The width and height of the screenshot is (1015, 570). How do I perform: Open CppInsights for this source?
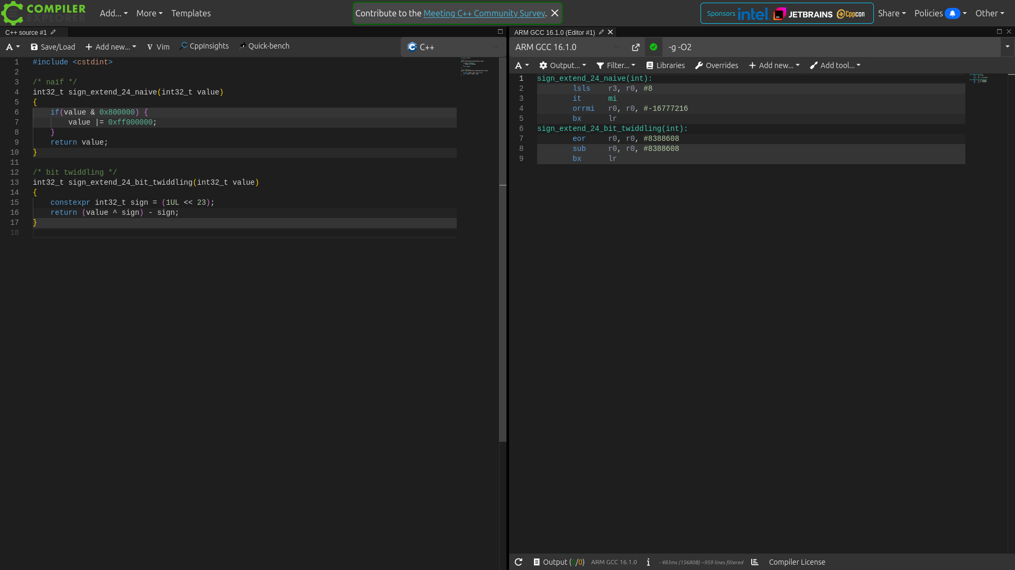point(204,46)
